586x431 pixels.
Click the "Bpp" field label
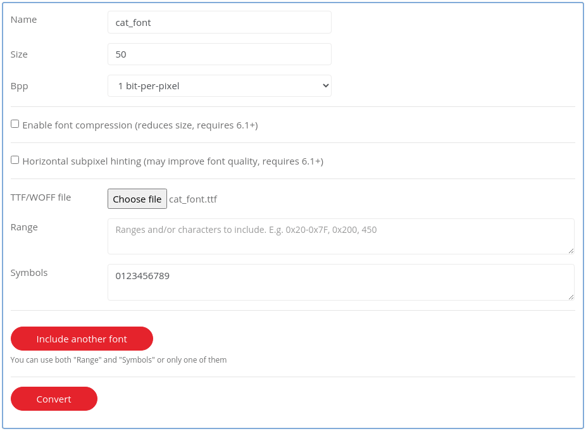tap(20, 86)
